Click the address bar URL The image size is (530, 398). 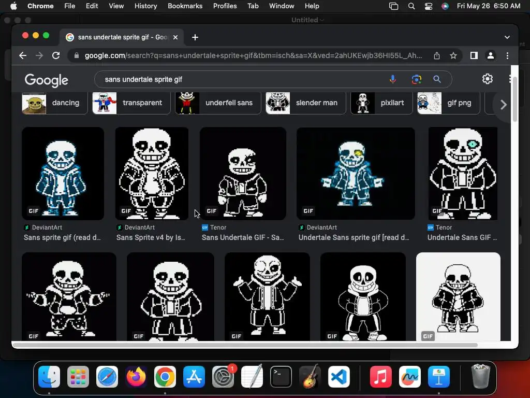pyautogui.click(x=254, y=55)
